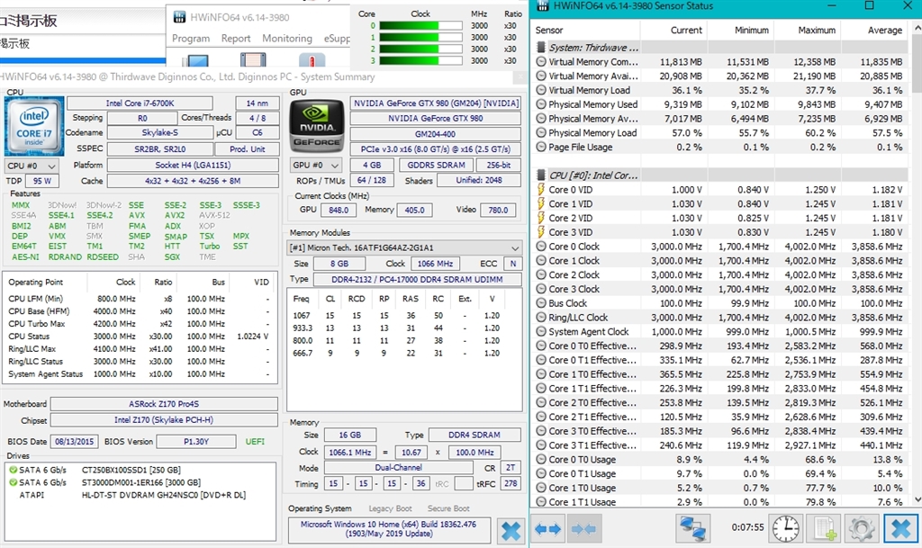
Task: Select the Core 0 T0 Usage sensor row
Action: point(719,459)
